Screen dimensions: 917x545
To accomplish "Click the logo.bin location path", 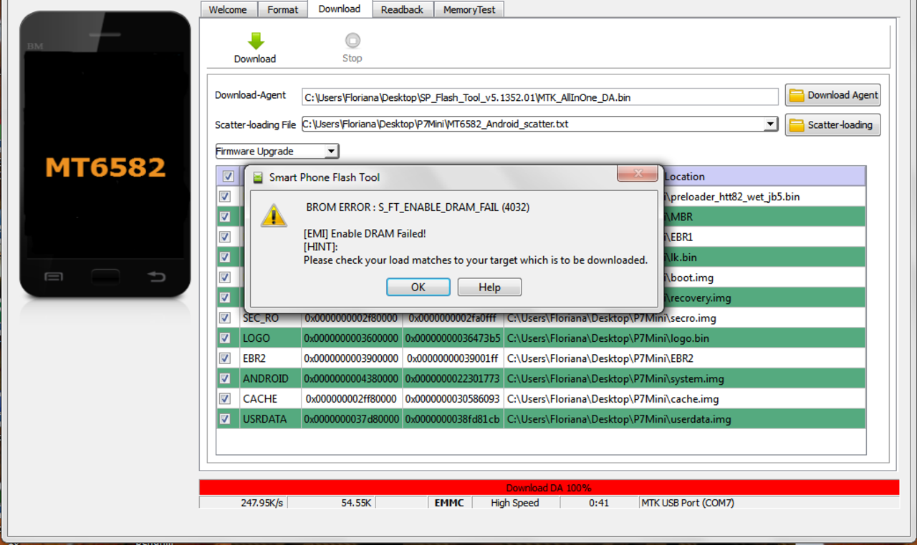I will point(608,338).
